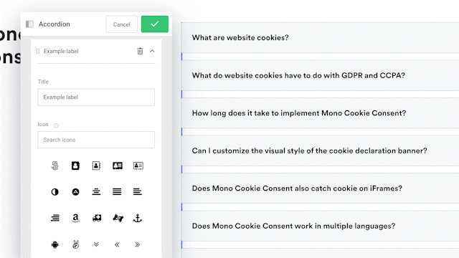Choose the outlined address book icon
The image size is (459, 258).
(96, 166)
